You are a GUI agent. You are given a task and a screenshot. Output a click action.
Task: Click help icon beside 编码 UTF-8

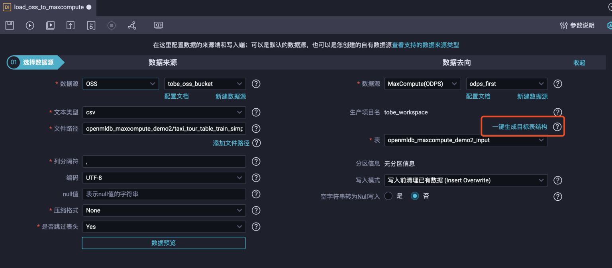coord(257,178)
